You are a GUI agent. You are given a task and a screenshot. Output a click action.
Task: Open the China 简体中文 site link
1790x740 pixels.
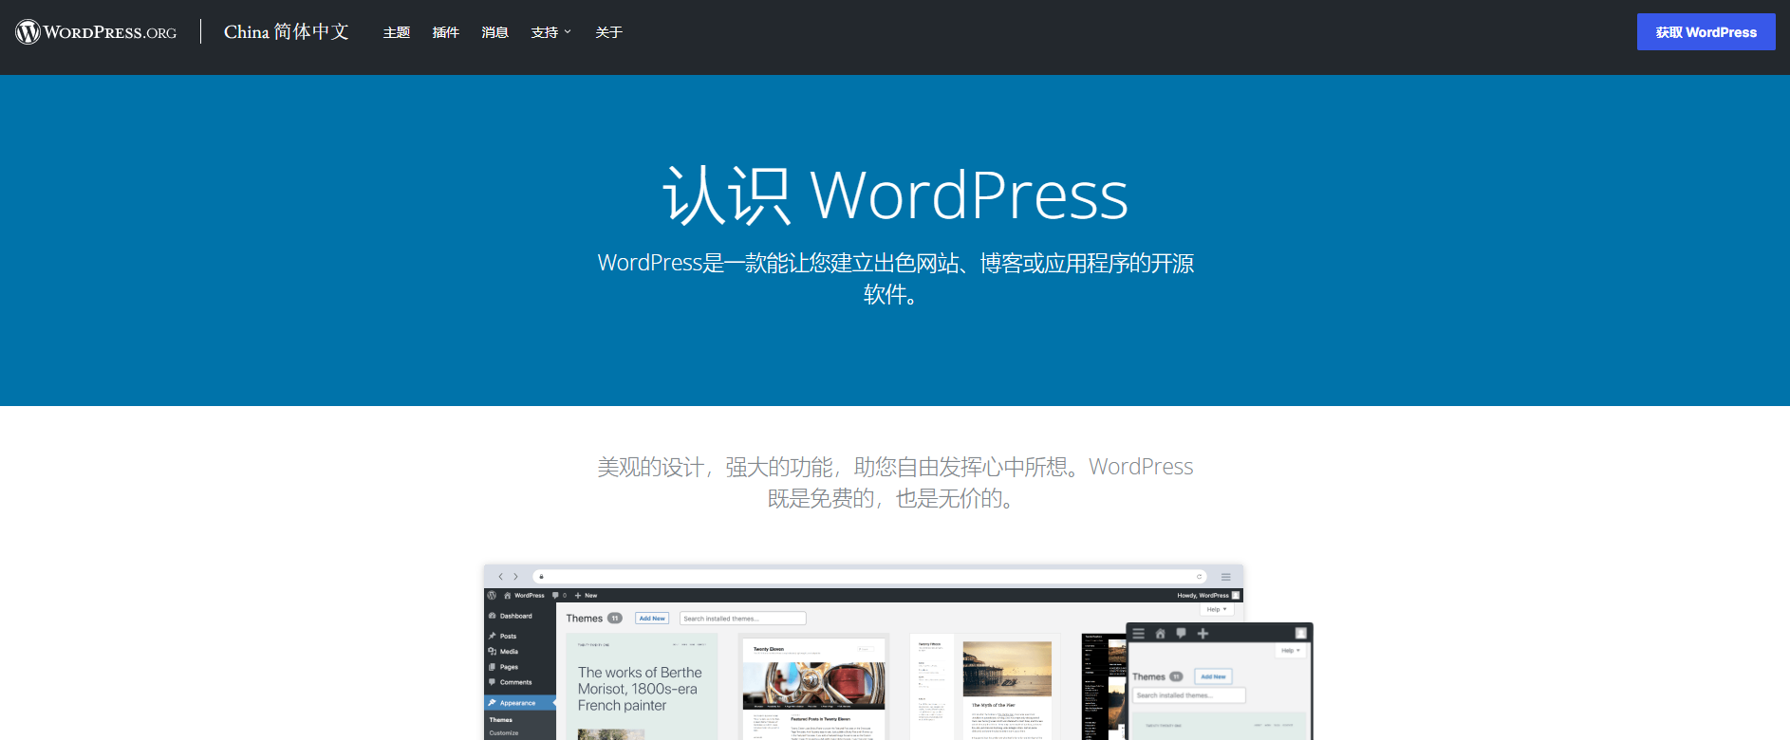(x=287, y=32)
